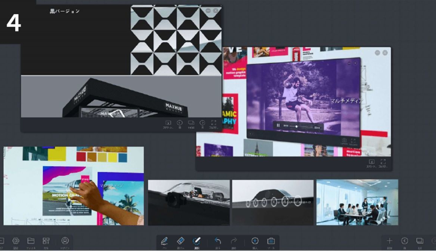Open the page overview icon
The width and height of the screenshot is (436, 251).
pos(419,241)
